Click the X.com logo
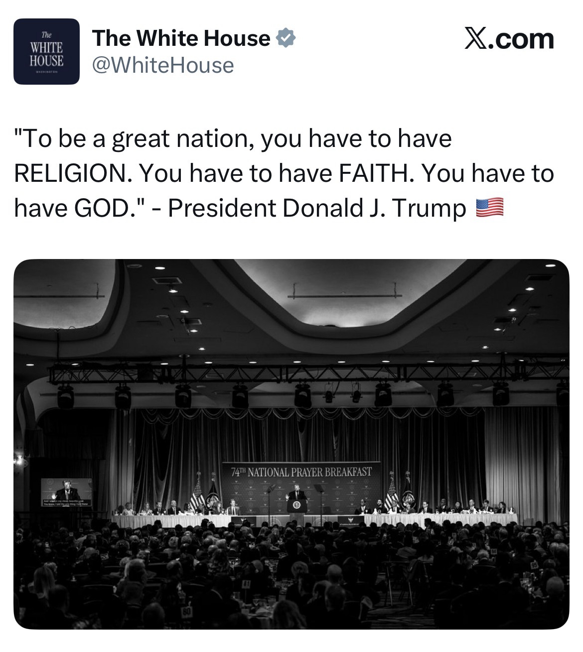The width and height of the screenshot is (583, 652). [509, 39]
